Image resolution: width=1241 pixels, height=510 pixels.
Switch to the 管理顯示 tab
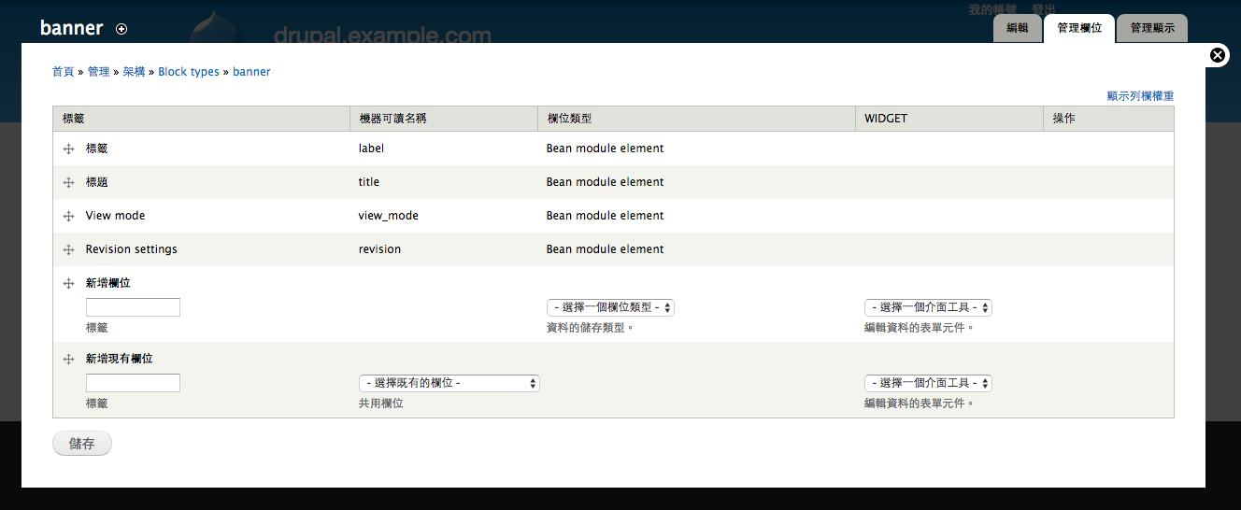(x=1152, y=28)
